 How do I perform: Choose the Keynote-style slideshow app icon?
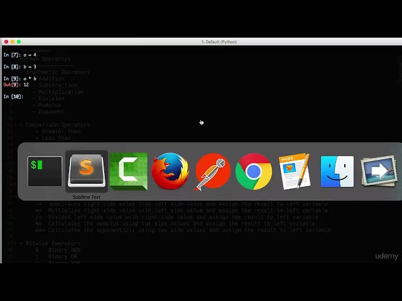click(x=379, y=171)
